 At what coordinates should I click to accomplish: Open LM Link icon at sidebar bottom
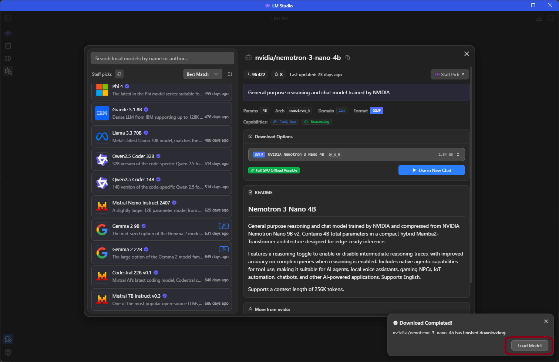[8, 339]
